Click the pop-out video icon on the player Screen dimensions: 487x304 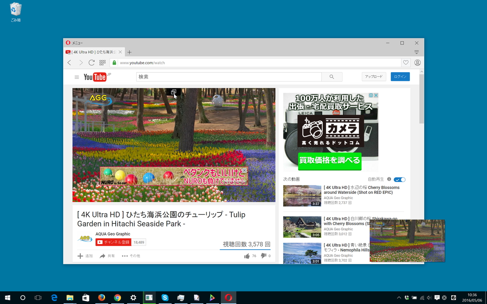point(174,92)
